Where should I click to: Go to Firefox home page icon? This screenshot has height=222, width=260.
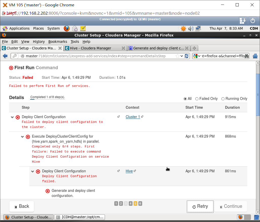click(x=255, y=56)
